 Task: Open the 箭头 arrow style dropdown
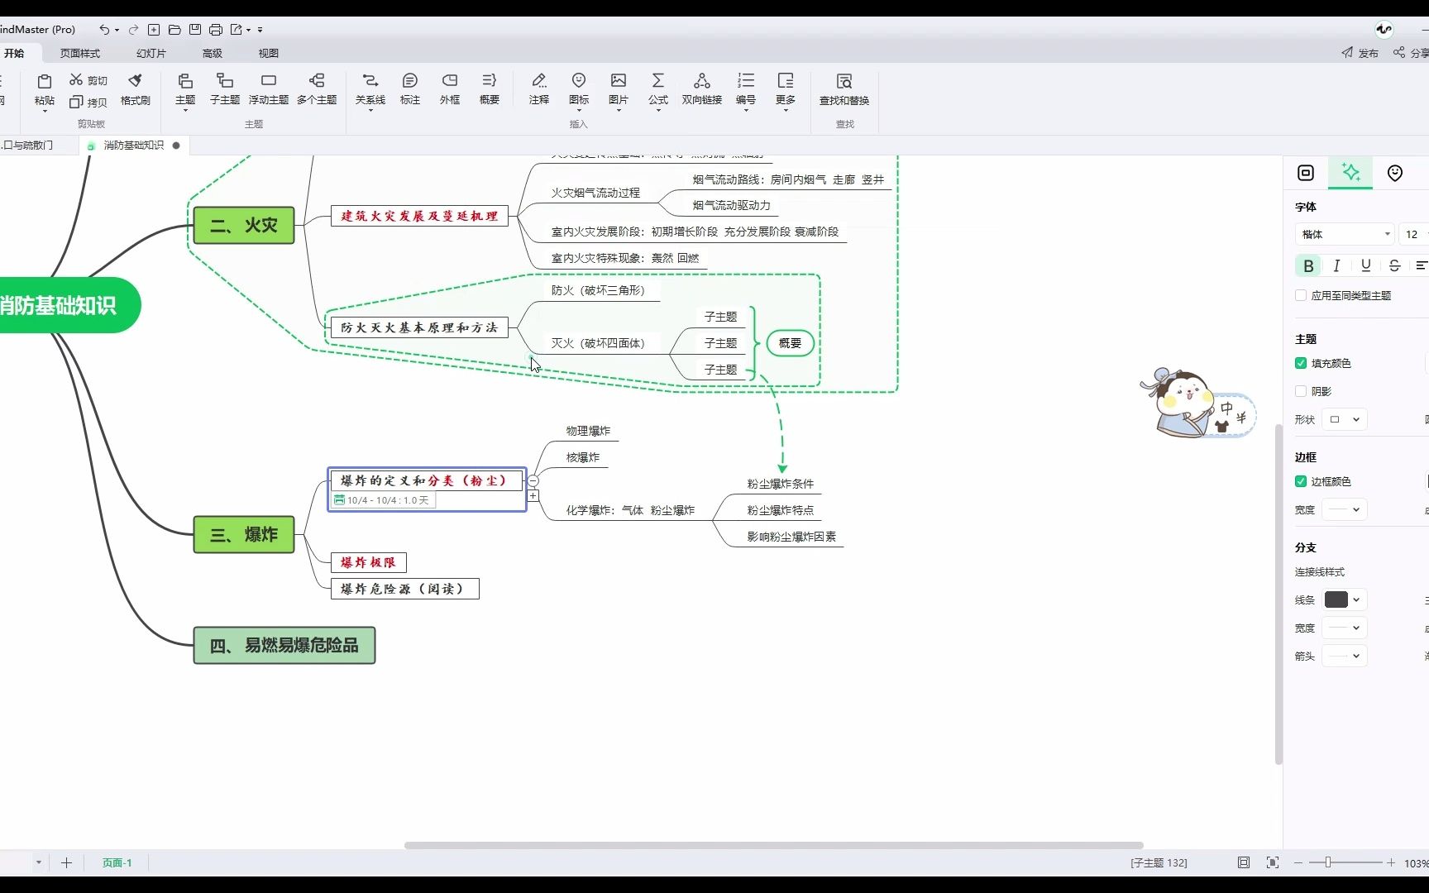click(x=1345, y=656)
